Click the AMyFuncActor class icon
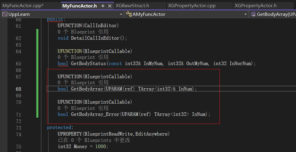This screenshot has width=296, height=152. pyautogui.click(x=129, y=14)
